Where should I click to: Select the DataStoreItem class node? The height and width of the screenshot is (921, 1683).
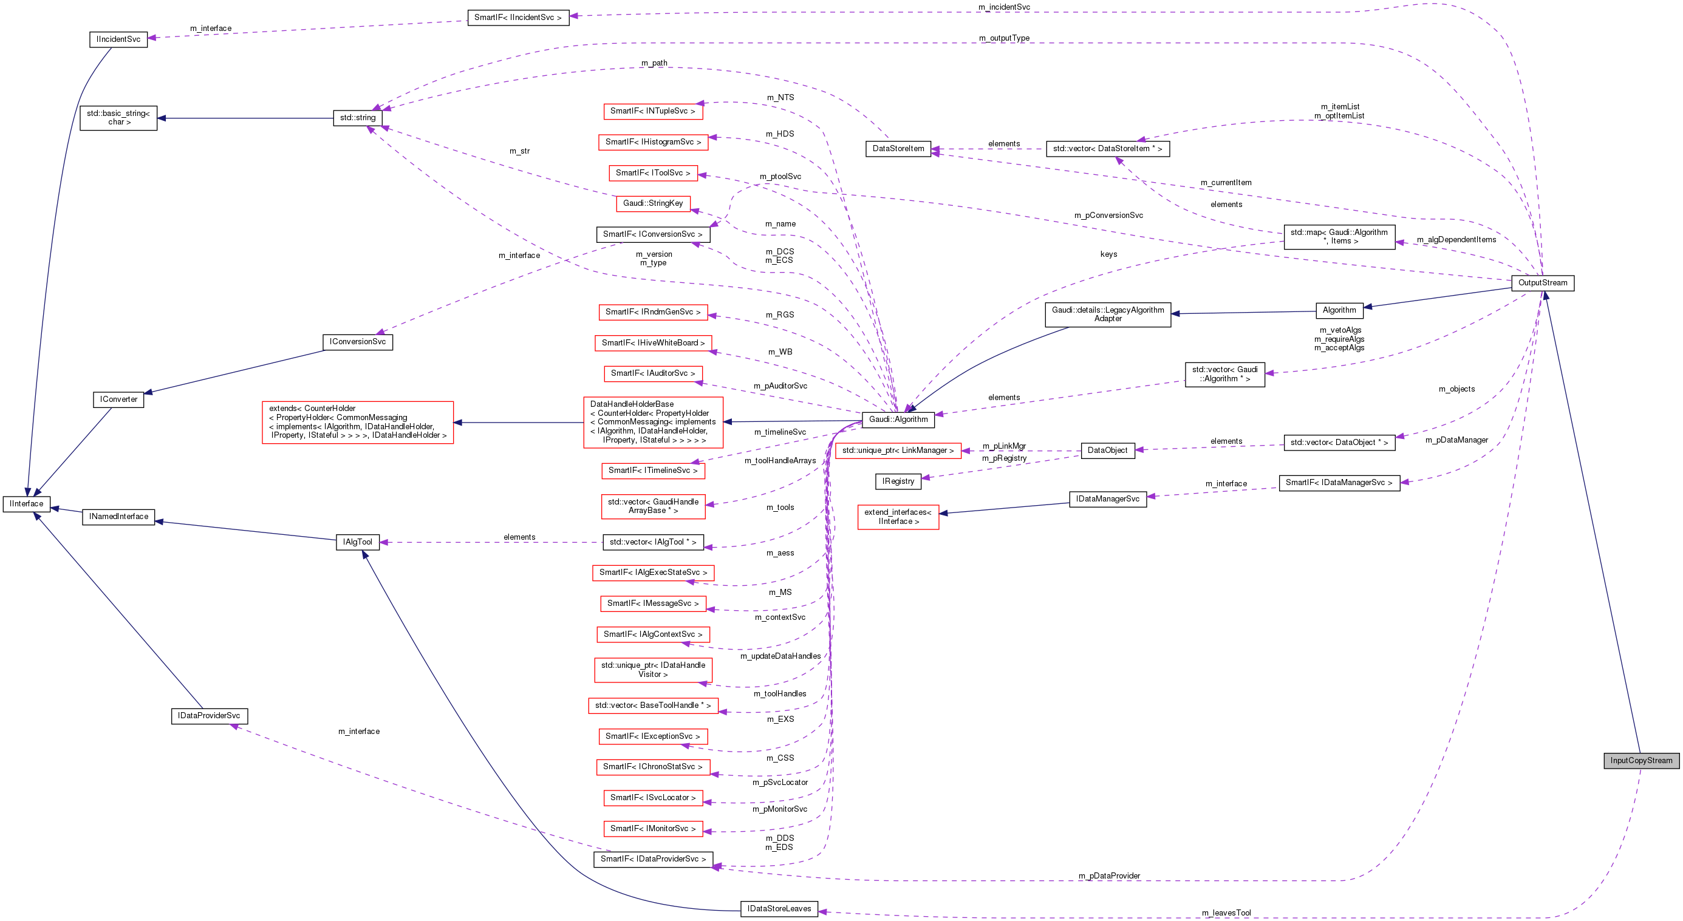tap(898, 149)
